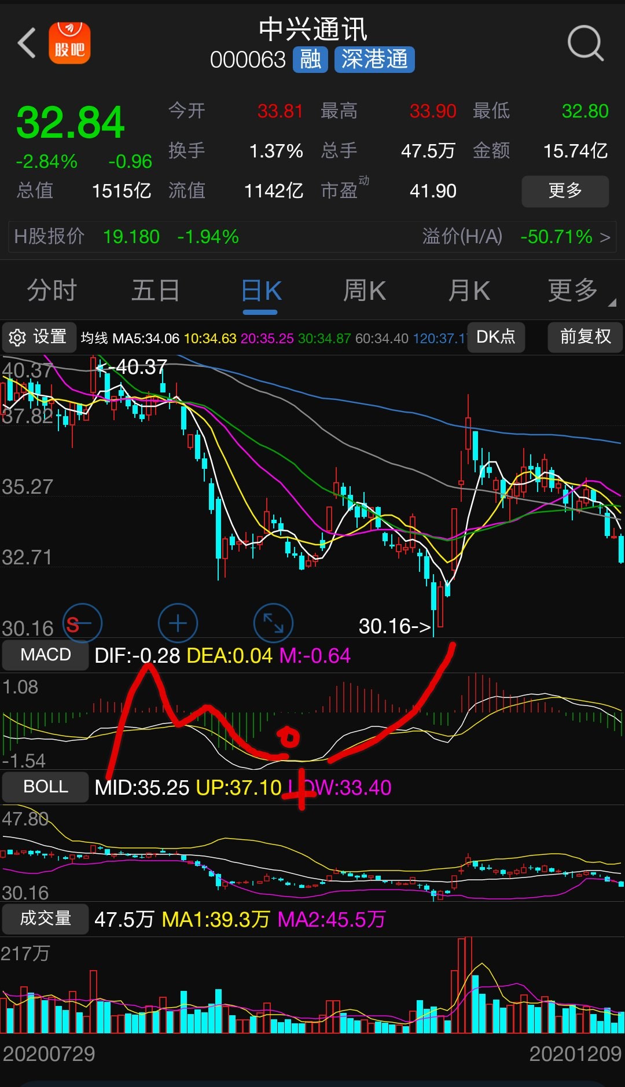The height and width of the screenshot is (1087, 625).
Task: Tap the -2.84% change percentage
Action: click(46, 161)
